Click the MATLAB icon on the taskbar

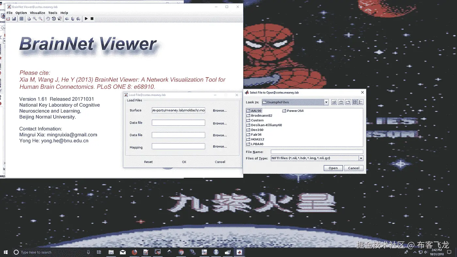click(x=239, y=252)
